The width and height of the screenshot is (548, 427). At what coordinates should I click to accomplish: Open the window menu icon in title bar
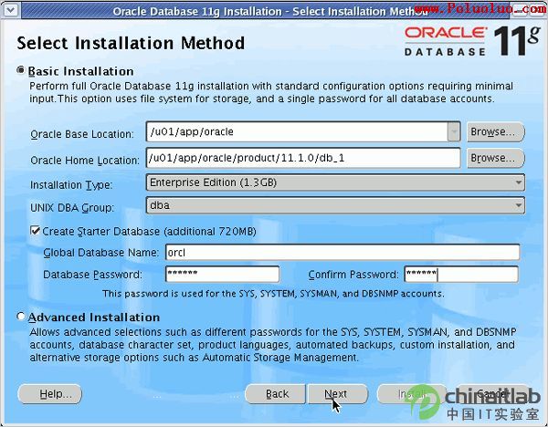click(x=11, y=10)
